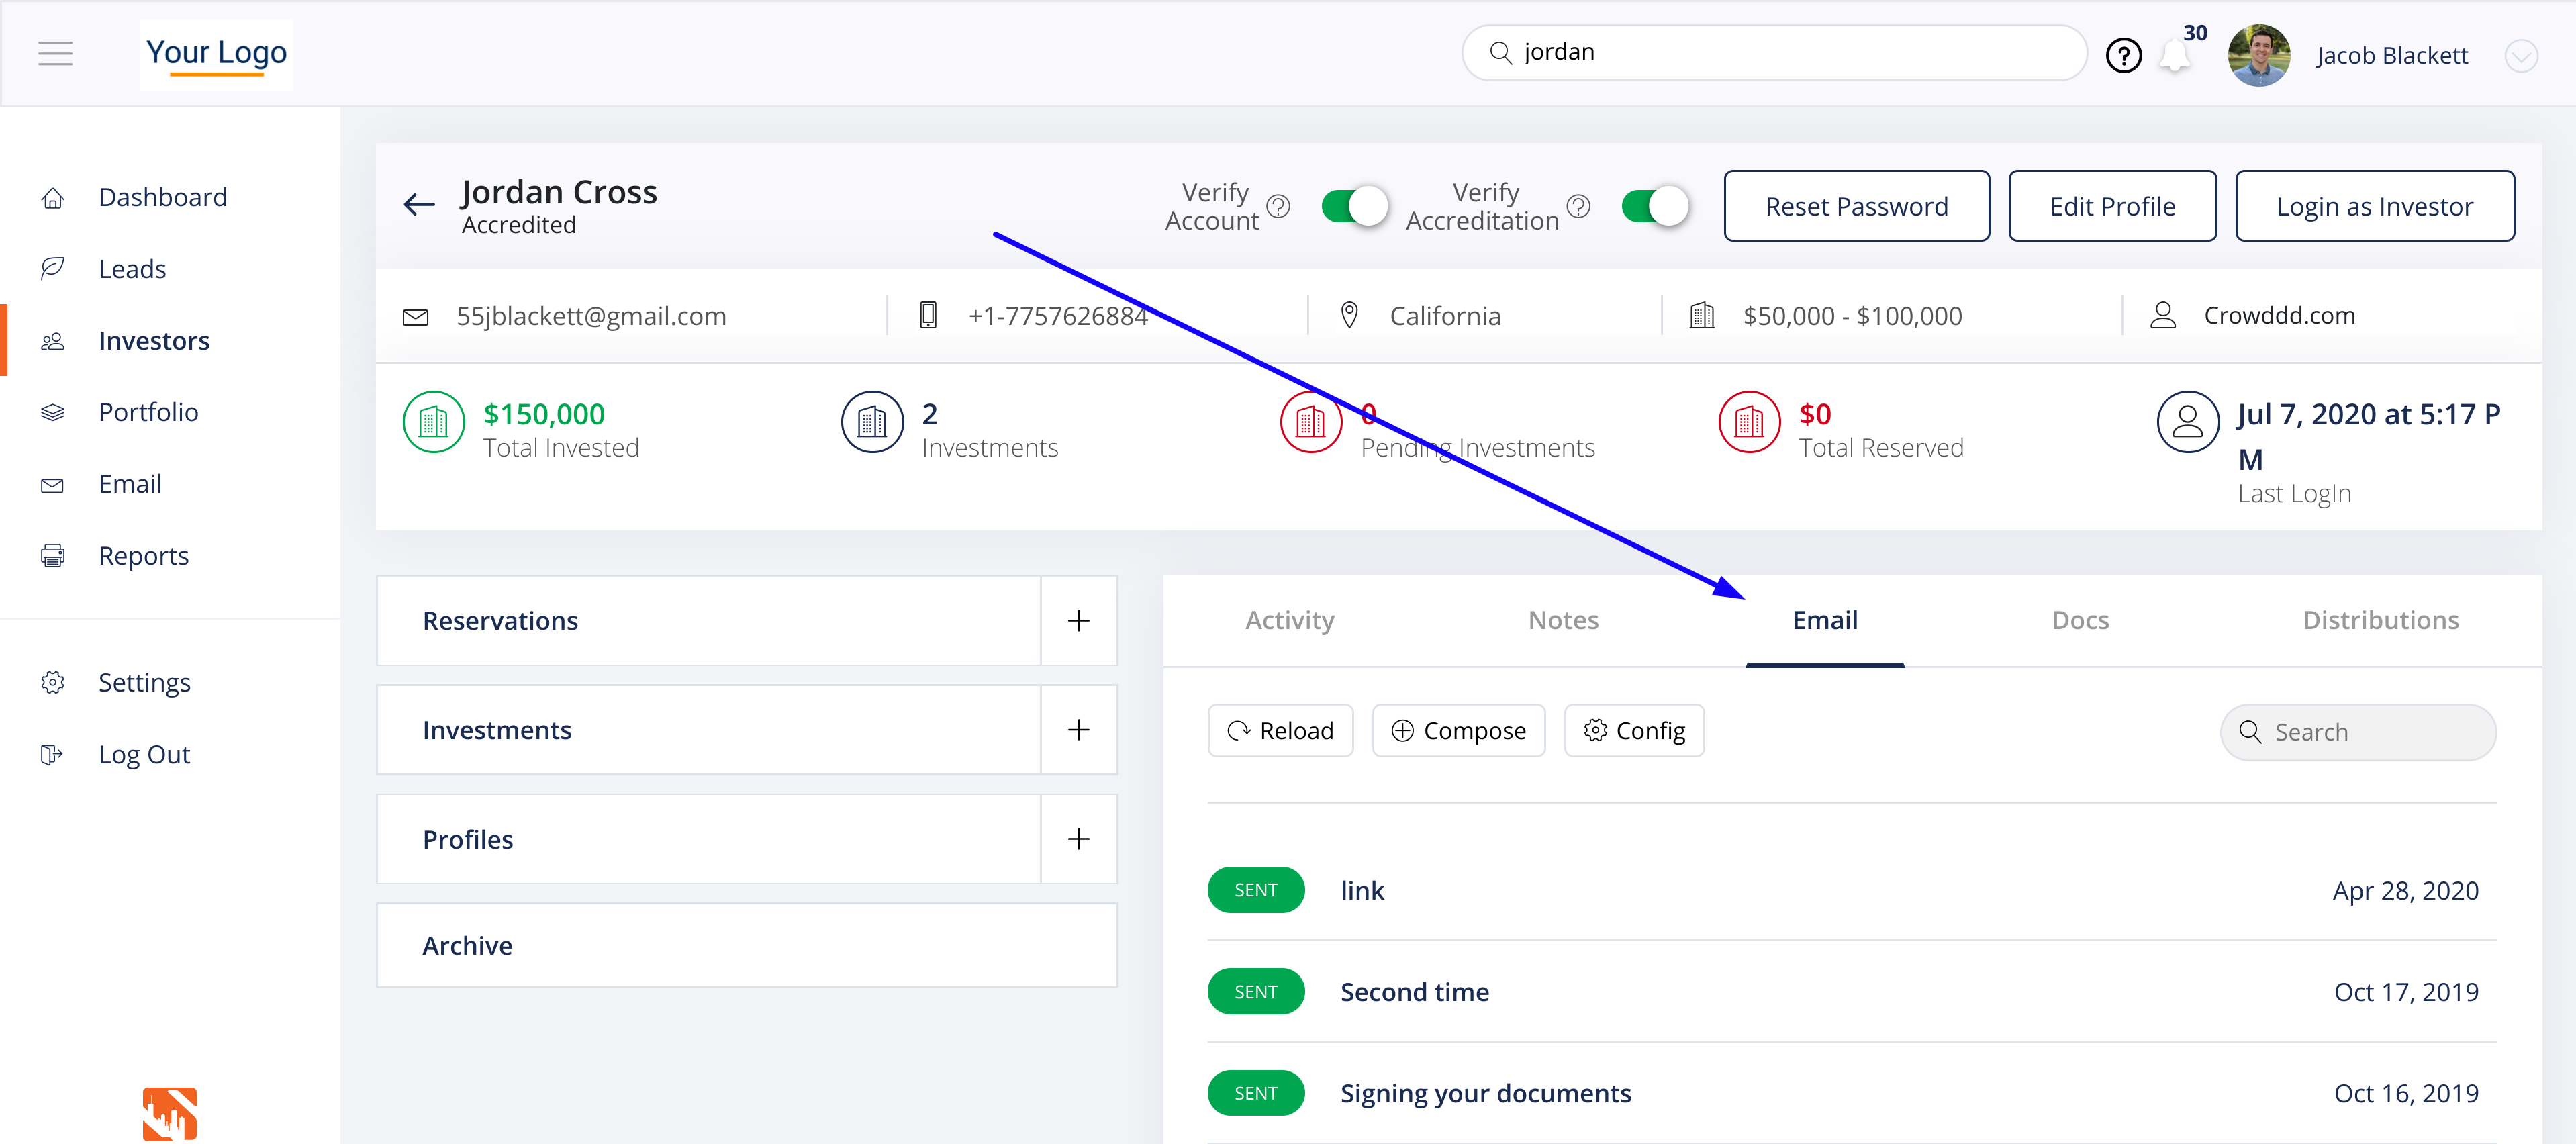Expand the Reservations section

pyautogui.click(x=1078, y=621)
